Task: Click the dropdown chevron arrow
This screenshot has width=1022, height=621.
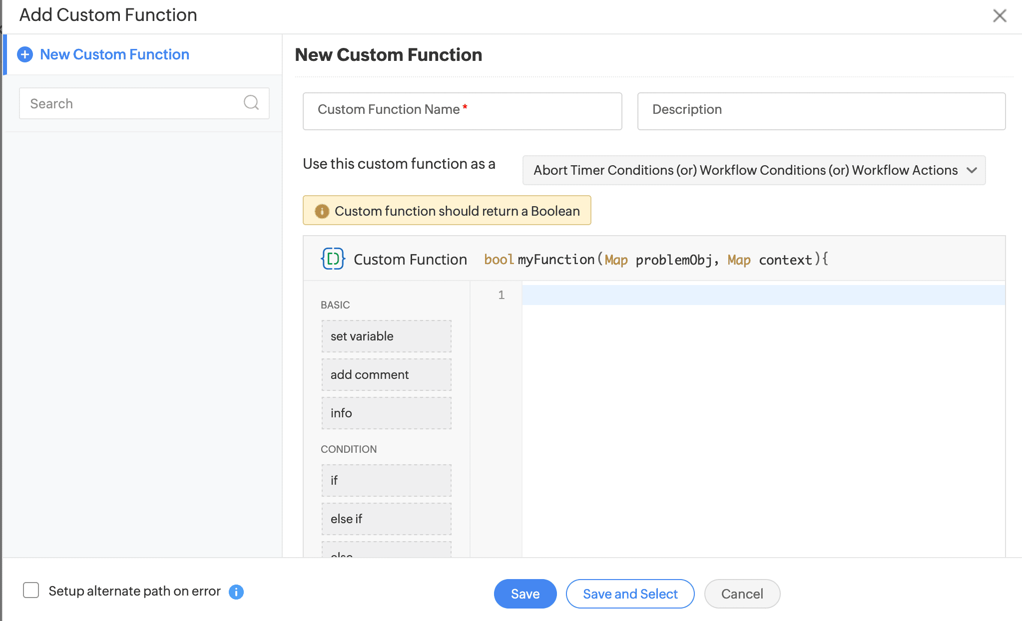Action: click(972, 170)
